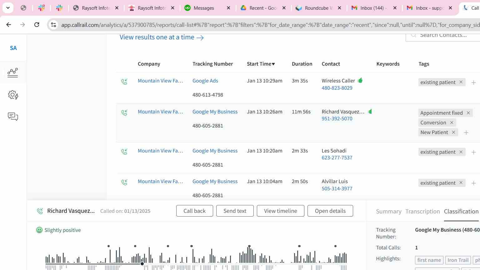Close the Inbox (144) browser tab
The image size is (480, 270).
coord(395,8)
